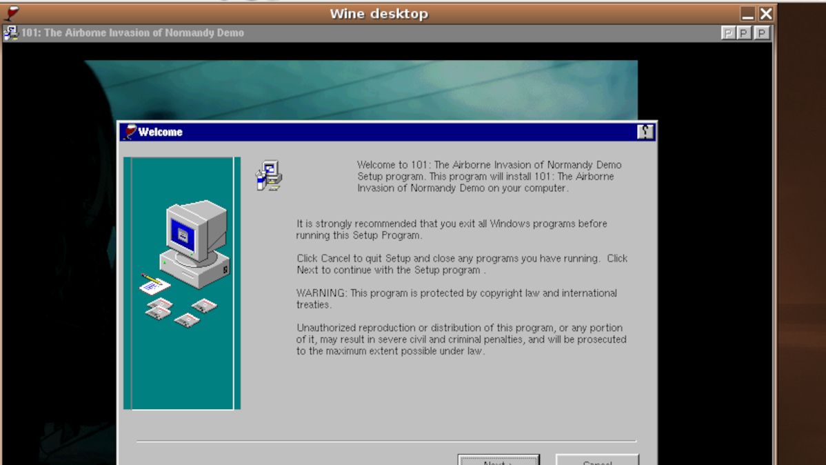Close the Welcome dialog with its title bar button
The width and height of the screenshot is (826, 465).
click(x=645, y=132)
